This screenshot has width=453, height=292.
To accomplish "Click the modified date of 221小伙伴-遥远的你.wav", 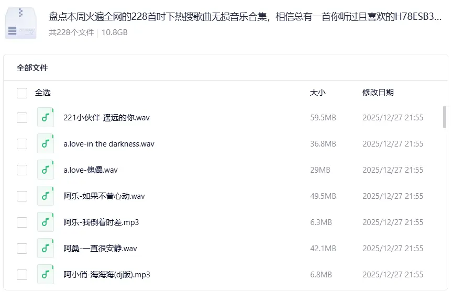I will pyautogui.click(x=393, y=118).
